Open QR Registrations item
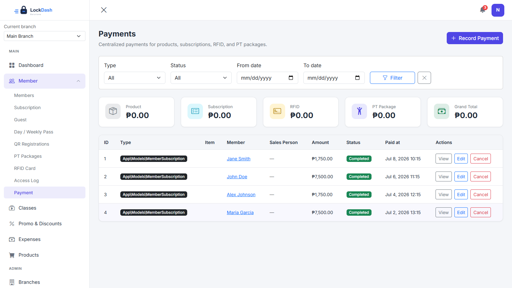The image size is (512, 288). point(32,144)
